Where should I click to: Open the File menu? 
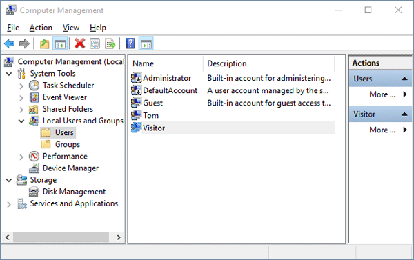coord(13,28)
